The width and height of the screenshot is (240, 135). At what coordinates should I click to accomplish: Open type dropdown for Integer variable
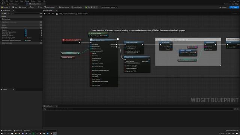tap(28, 40)
